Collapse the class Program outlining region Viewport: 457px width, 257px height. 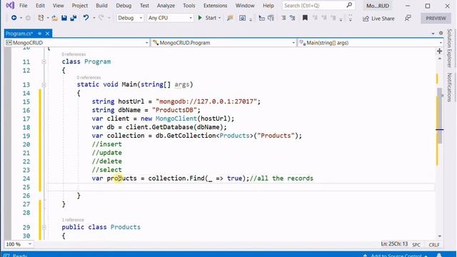click(x=44, y=61)
